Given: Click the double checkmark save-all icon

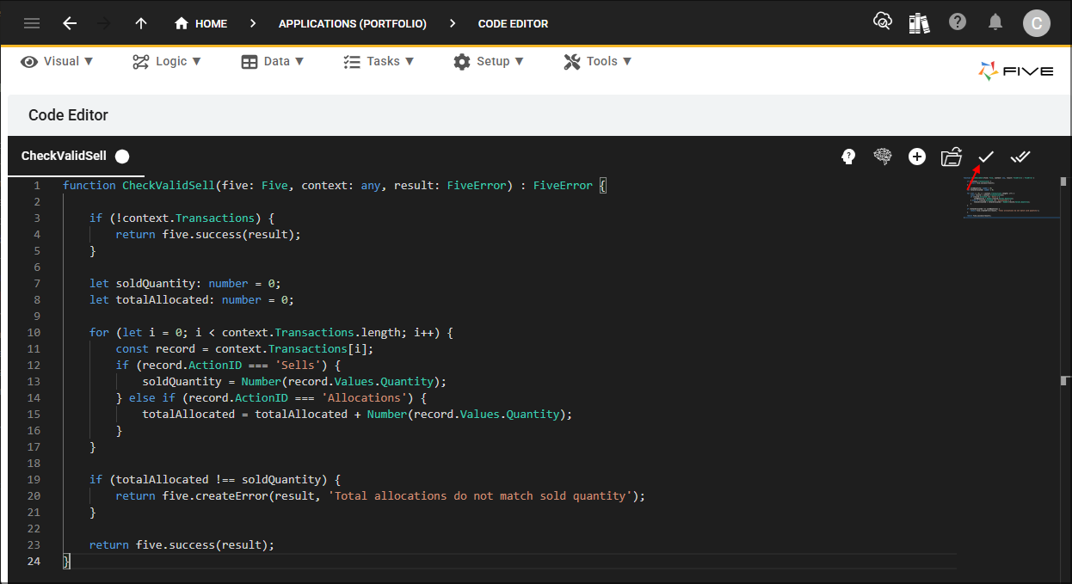Looking at the screenshot, I should click(x=1020, y=157).
